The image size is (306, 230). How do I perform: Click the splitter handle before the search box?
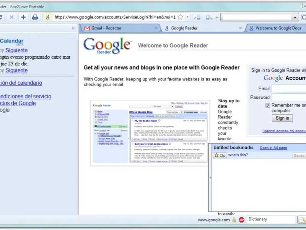coord(217,17)
